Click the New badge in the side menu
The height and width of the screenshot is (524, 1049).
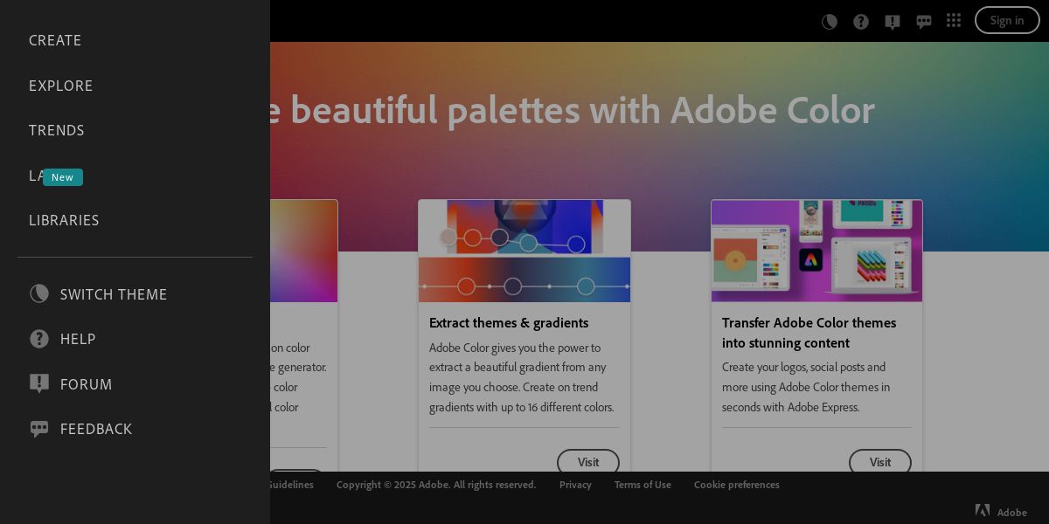tap(63, 177)
